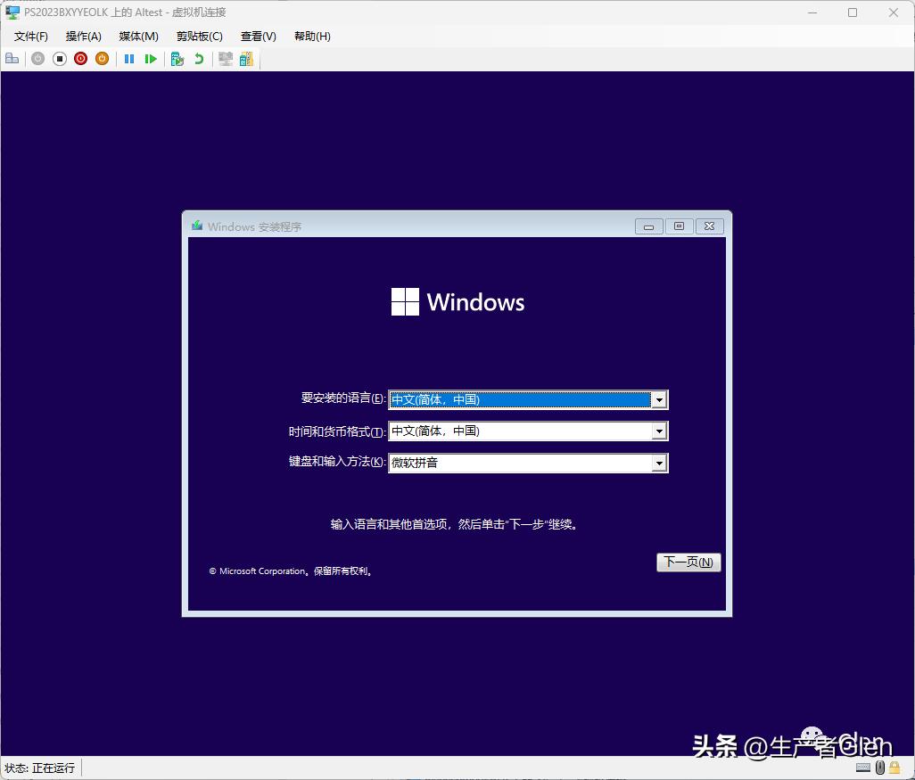Viewport: 915px width, 780px height.
Task: Click the lock status icon
Action: pyautogui.click(x=894, y=768)
